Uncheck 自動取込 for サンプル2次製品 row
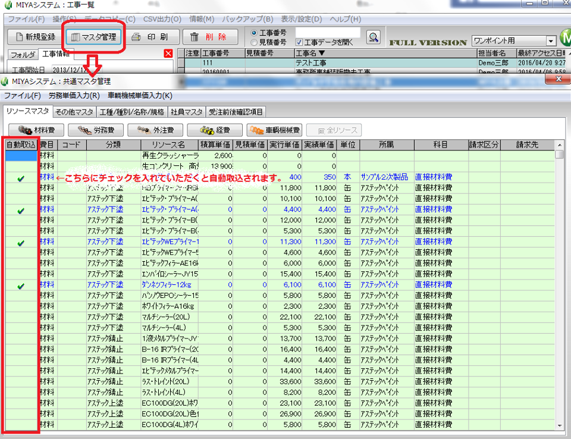 click(21, 178)
